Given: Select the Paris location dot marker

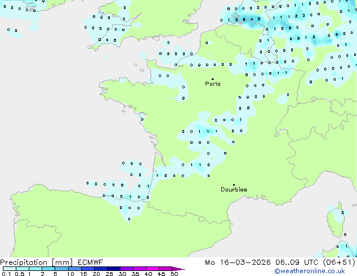Looking at the screenshot, I should [213, 79].
